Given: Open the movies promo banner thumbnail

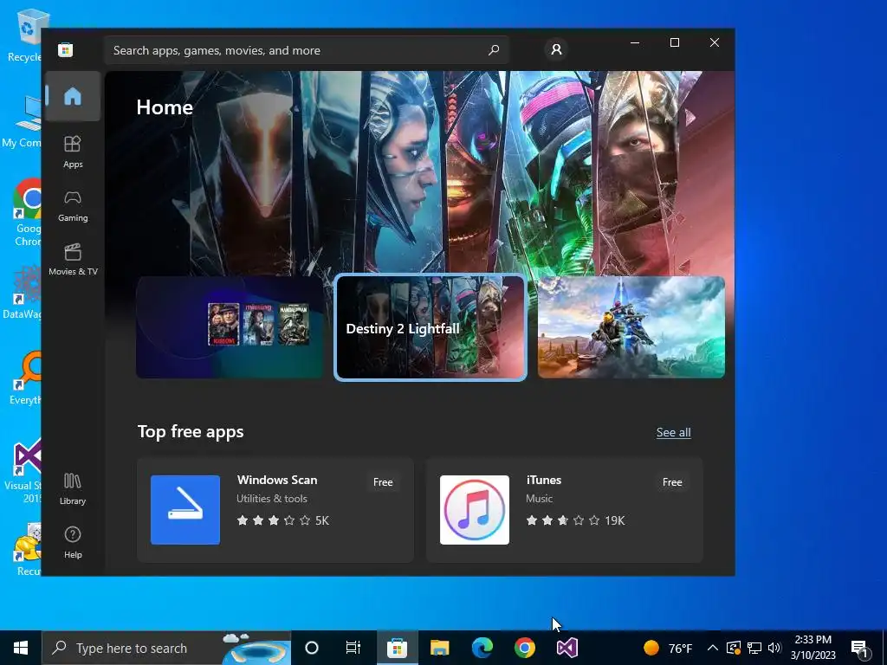Looking at the screenshot, I should [x=230, y=326].
